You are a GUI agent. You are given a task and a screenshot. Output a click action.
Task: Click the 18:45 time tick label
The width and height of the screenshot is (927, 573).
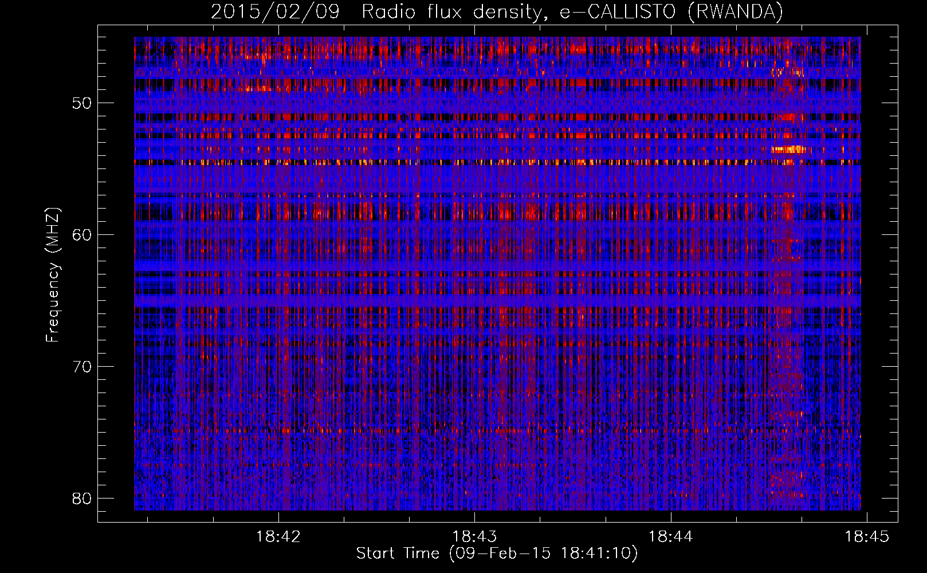(867, 537)
